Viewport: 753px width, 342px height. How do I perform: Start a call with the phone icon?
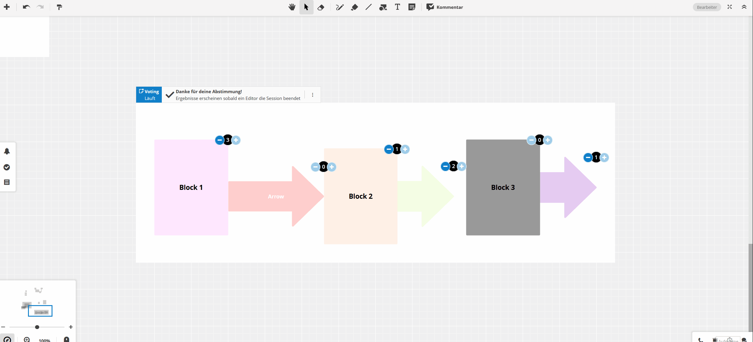point(701,340)
